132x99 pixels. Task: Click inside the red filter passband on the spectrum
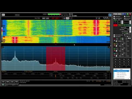[56, 59]
